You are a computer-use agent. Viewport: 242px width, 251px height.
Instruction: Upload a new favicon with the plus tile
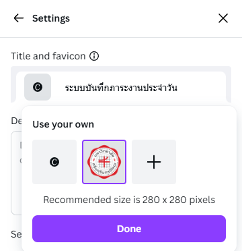tap(154, 162)
